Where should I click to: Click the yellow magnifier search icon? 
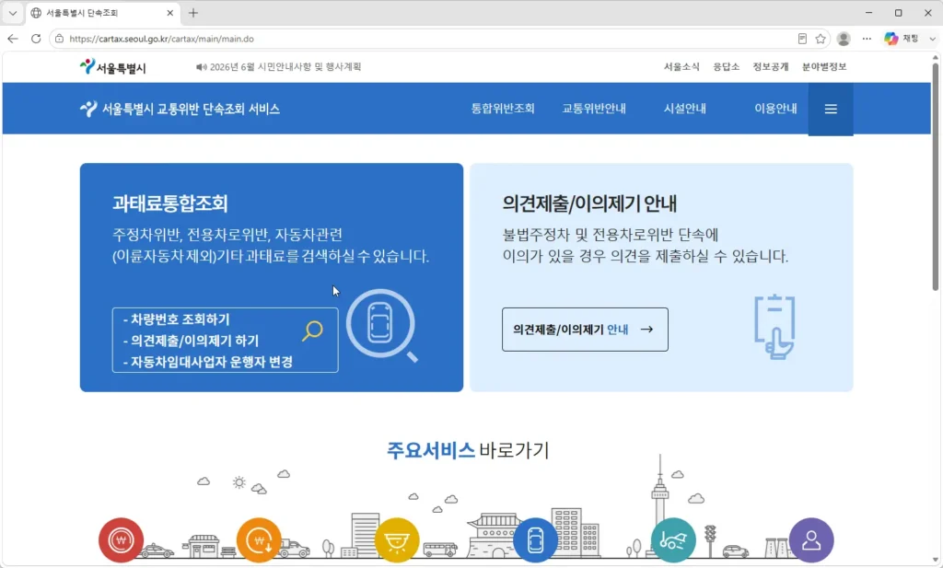[x=312, y=330]
